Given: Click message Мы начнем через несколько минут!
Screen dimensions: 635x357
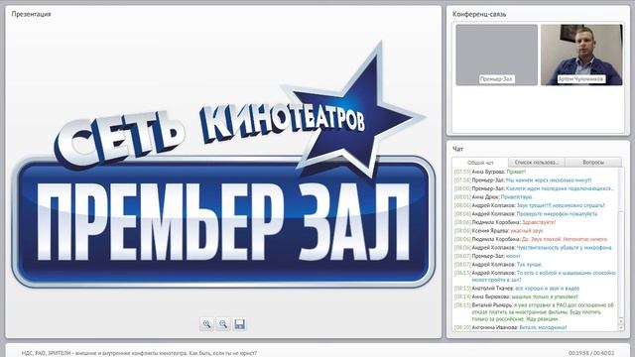Looking at the screenshot, I should (x=549, y=180).
